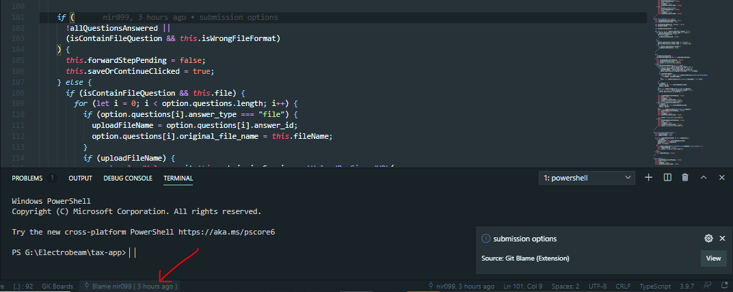This screenshot has height=292, width=733.
Task: Split the terminal panel
Action: tap(667, 178)
